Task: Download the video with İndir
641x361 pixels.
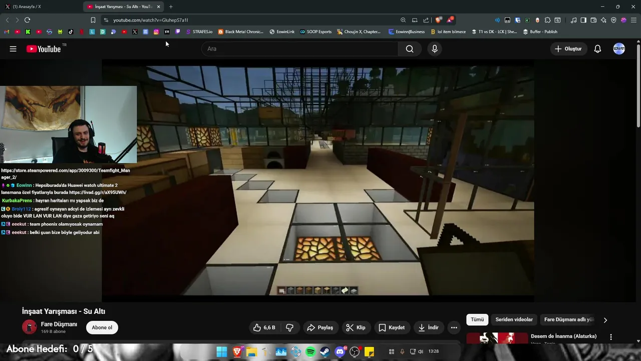Action: click(x=428, y=327)
